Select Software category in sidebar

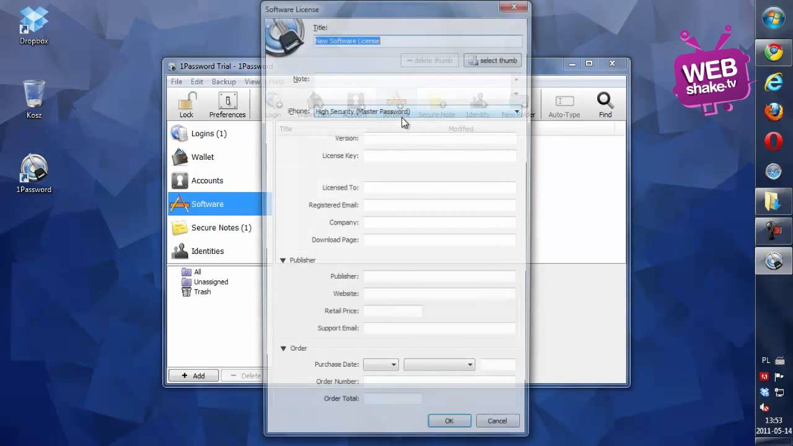point(219,204)
